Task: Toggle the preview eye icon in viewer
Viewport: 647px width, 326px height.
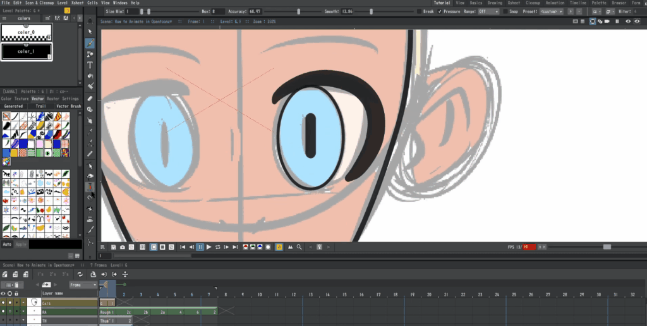Action: pos(628,21)
